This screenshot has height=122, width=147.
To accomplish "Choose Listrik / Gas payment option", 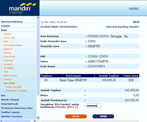I will (9, 38).
